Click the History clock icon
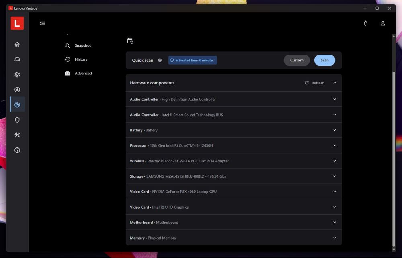The height and width of the screenshot is (258, 402). [68, 59]
